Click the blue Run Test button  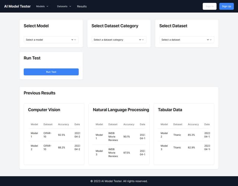tap(51, 72)
